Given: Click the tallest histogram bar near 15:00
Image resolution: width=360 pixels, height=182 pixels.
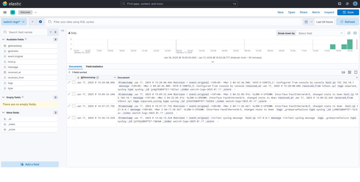Looking at the screenshot, I should (x=350, y=44).
